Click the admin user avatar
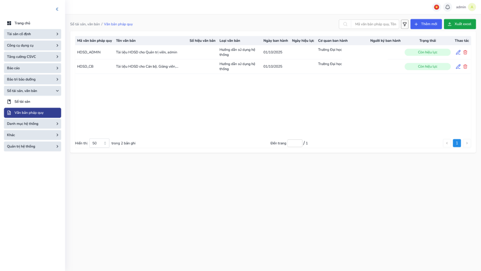Image resolution: width=481 pixels, height=271 pixels. point(472,7)
